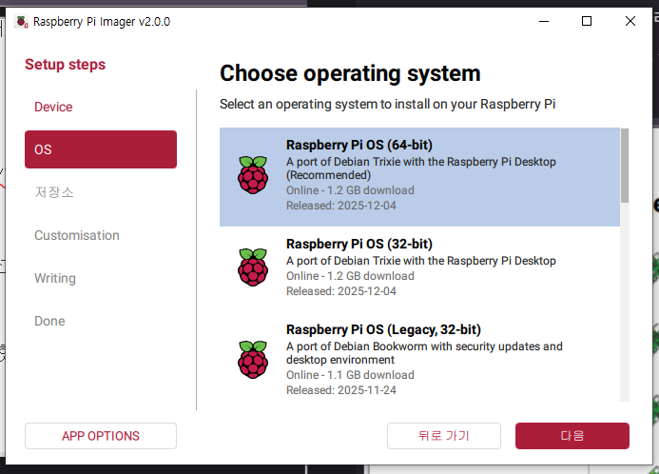The width and height of the screenshot is (659, 474).
Task: Close the Raspberry Pi Imager window
Action: click(630, 21)
